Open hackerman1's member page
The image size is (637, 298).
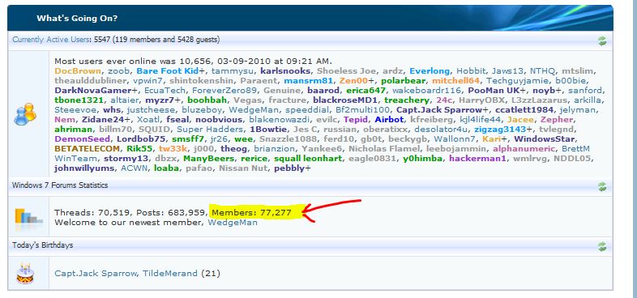click(478, 159)
